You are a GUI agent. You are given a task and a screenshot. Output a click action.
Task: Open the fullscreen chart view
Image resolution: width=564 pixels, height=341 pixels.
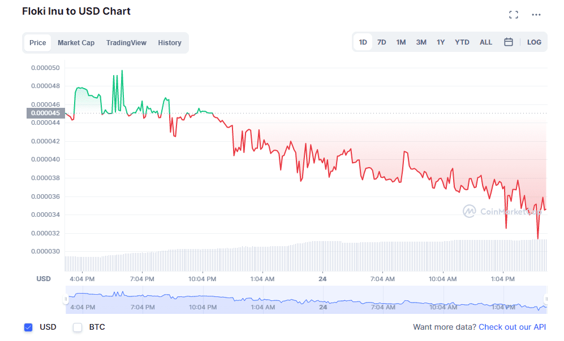point(514,15)
